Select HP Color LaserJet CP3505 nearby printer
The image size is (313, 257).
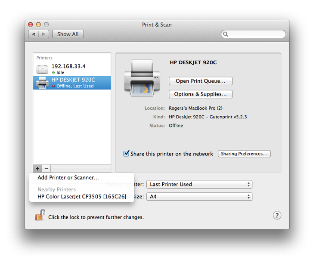point(82,197)
